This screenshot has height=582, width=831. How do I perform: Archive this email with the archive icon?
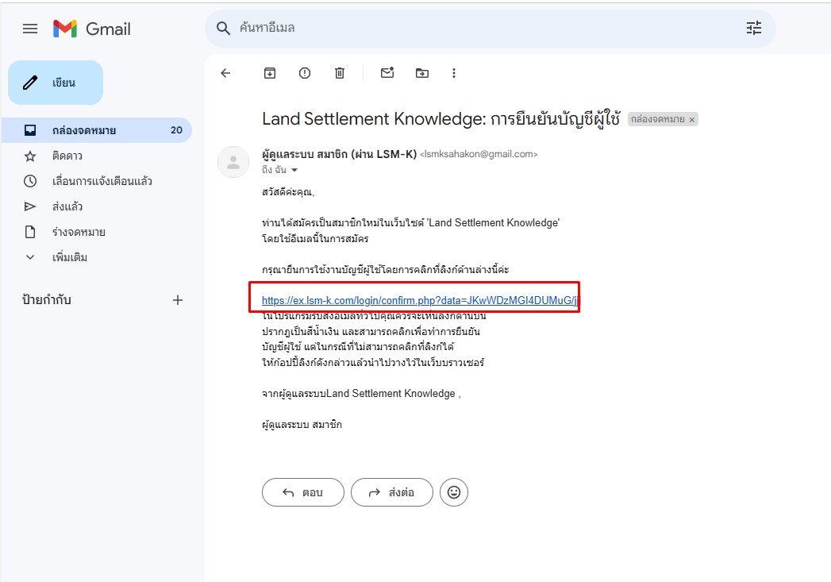(x=270, y=73)
